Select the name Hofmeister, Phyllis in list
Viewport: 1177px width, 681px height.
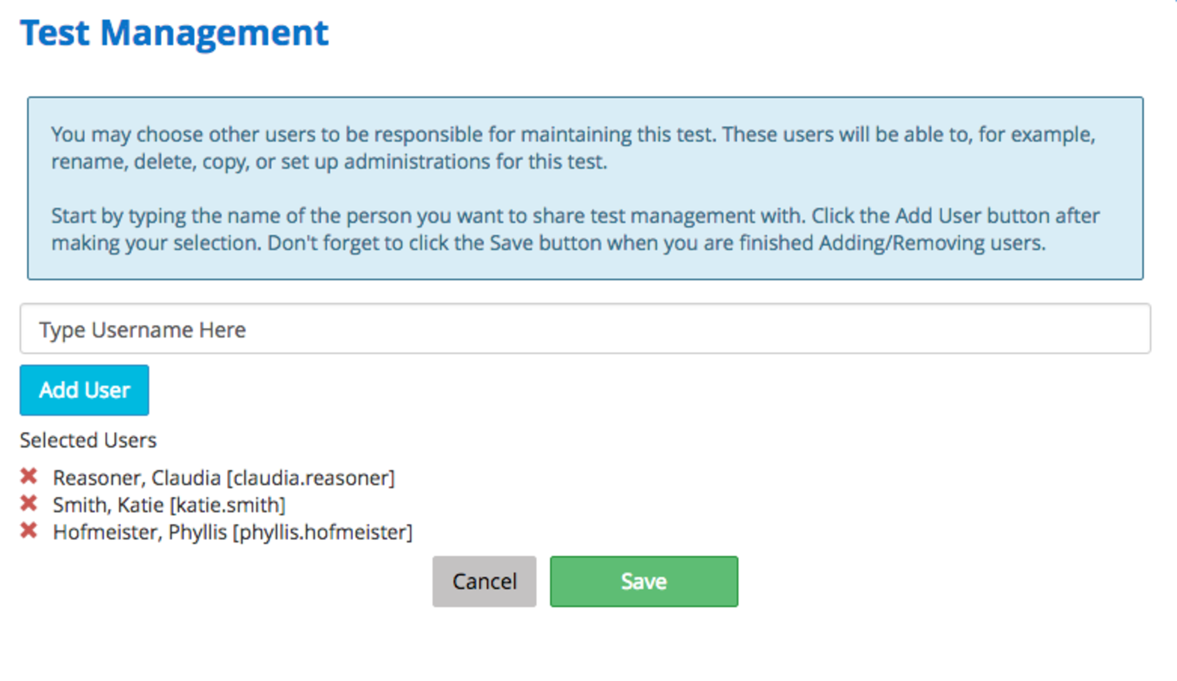(140, 532)
